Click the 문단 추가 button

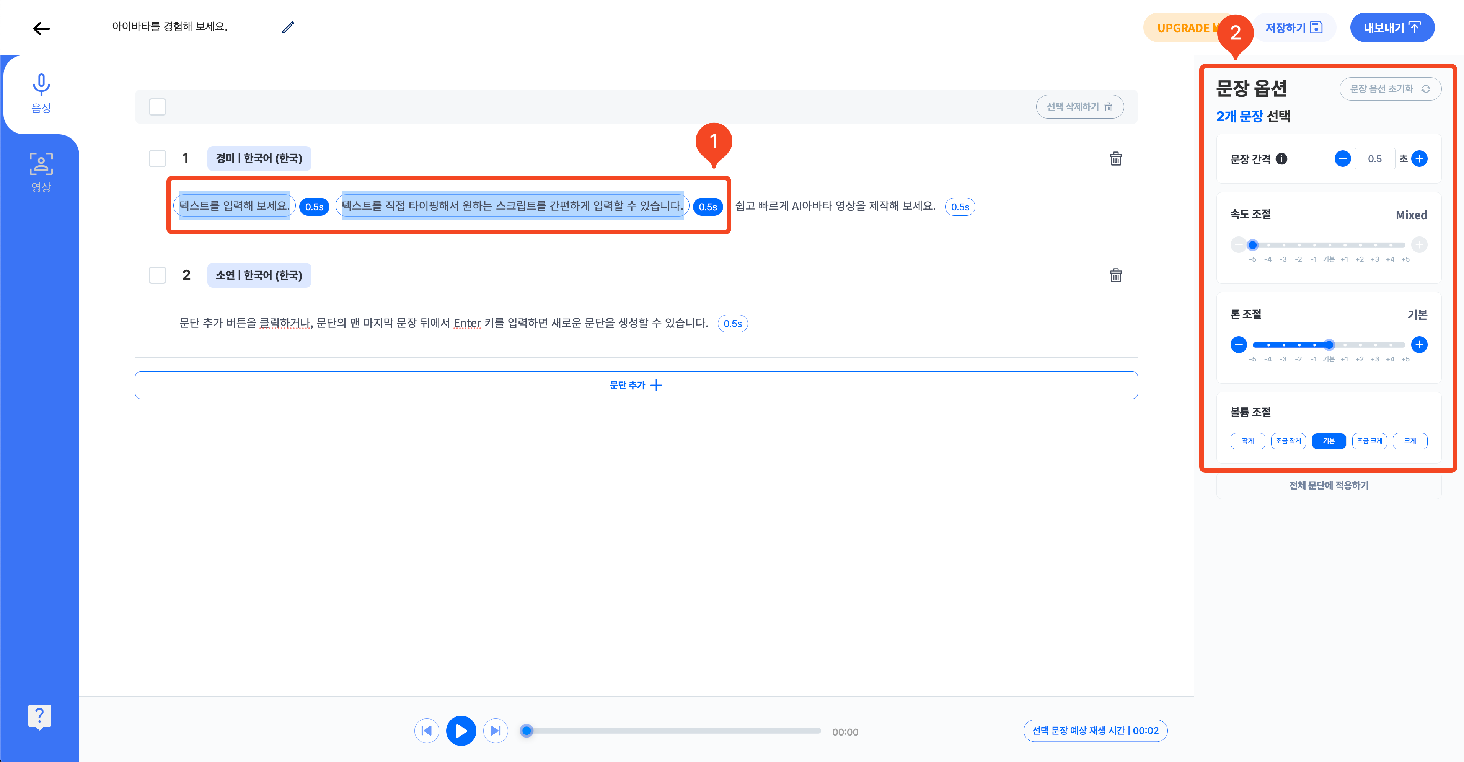(x=636, y=385)
